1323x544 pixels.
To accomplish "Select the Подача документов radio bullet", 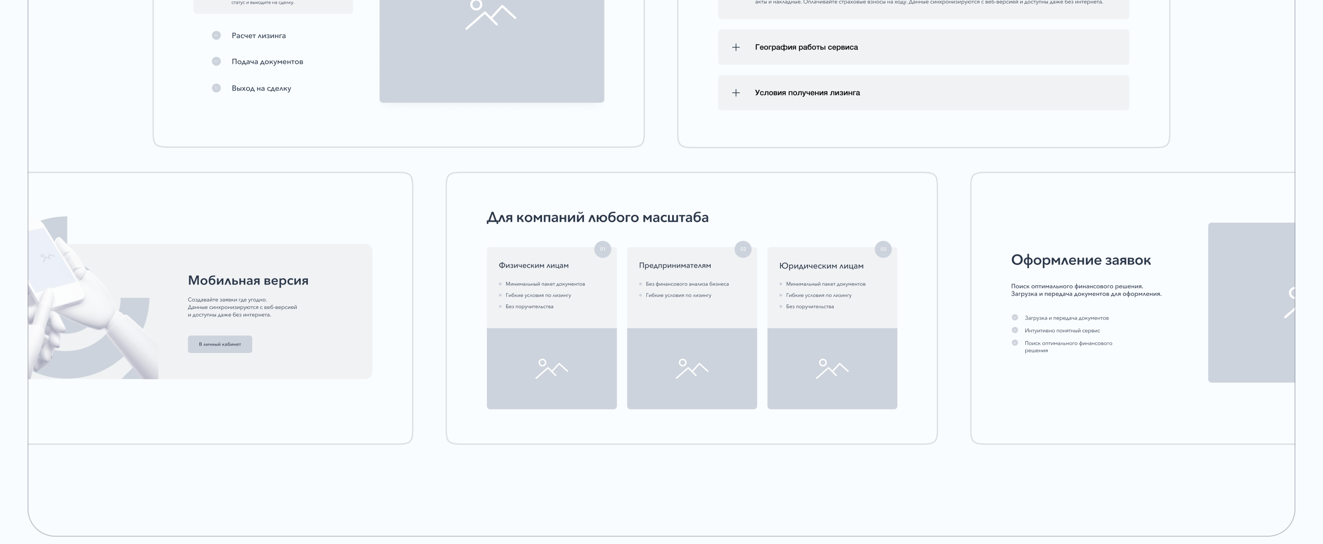I will pyautogui.click(x=216, y=62).
